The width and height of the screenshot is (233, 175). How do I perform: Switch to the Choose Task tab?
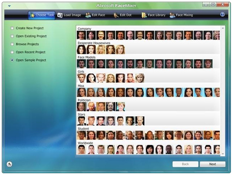[x=42, y=15]
